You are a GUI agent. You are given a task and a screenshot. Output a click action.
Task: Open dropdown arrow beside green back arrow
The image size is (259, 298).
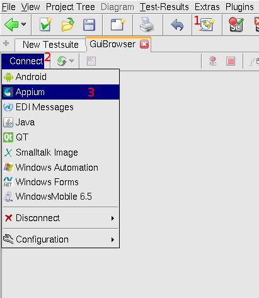24,24
